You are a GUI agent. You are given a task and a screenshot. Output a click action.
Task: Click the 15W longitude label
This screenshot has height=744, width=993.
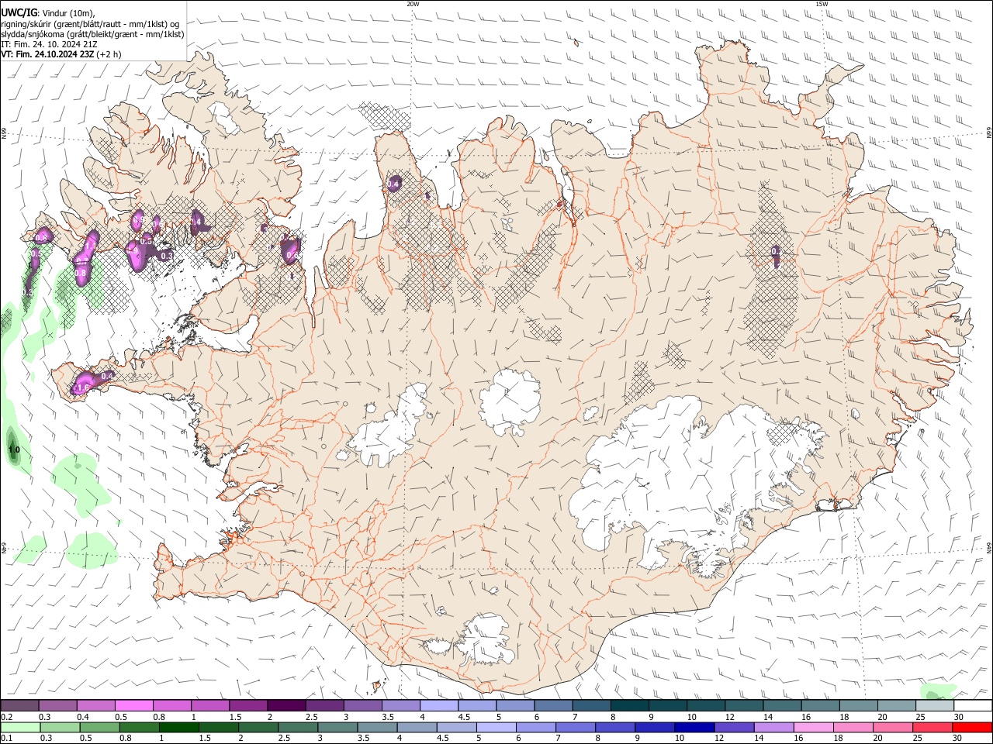point(822,4)
